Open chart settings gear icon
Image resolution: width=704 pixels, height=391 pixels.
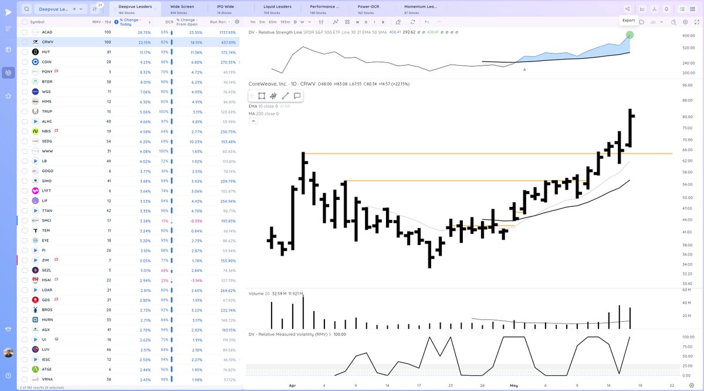point(685,22)
